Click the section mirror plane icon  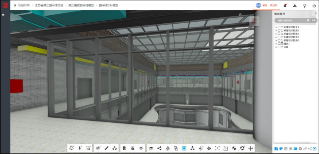click(x=201, y=148)
